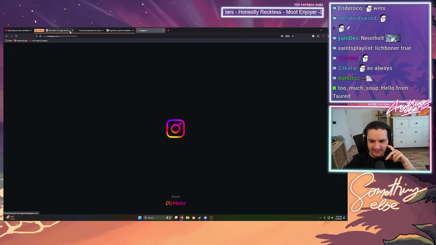The height and width of the screenshot is (245, 436).
Task: Open Steam from the taskbar
Action: pyautogui.click(x=199, y=218)
